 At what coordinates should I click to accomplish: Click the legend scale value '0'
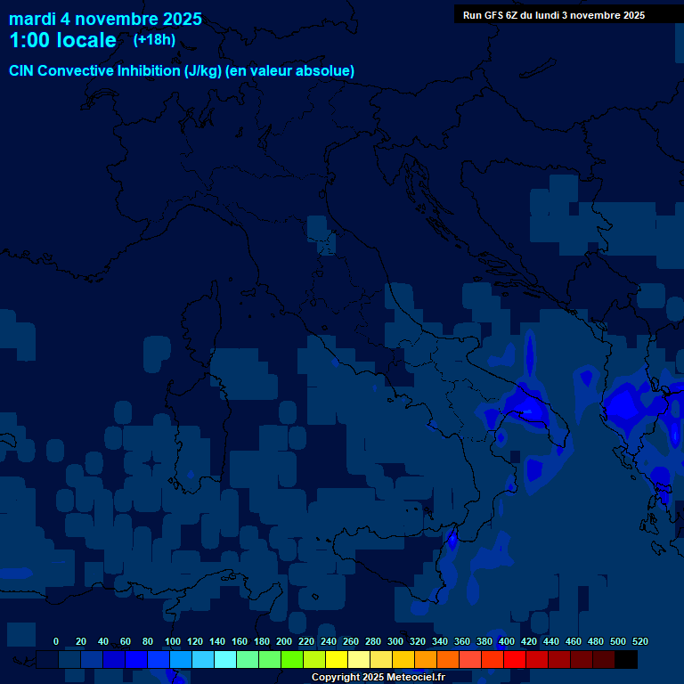(56, 641)
